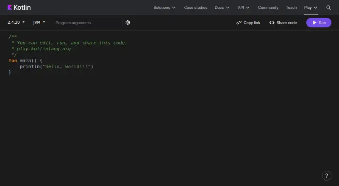Open the JVM target platform dropdown

point(39,22)
